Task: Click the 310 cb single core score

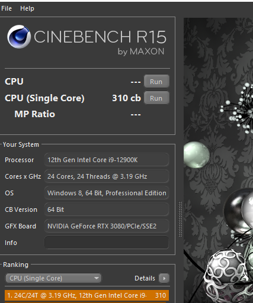Action: coord(126,98)
